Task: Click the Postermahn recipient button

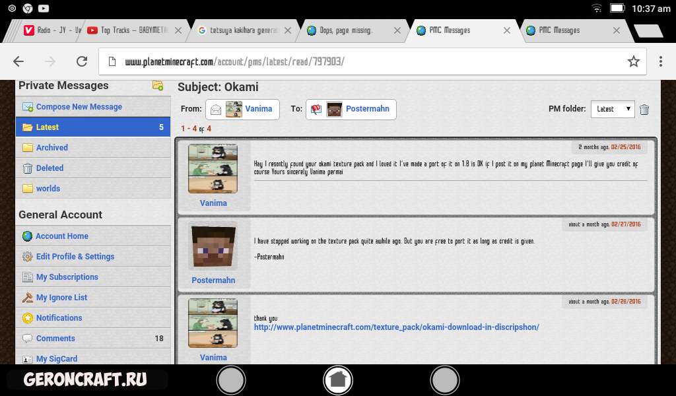Action: [351, 110]
